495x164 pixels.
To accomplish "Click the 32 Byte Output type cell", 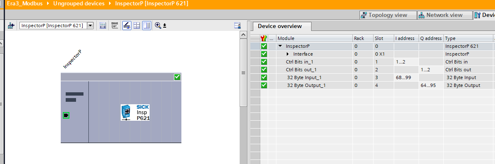I will (468, 85).
